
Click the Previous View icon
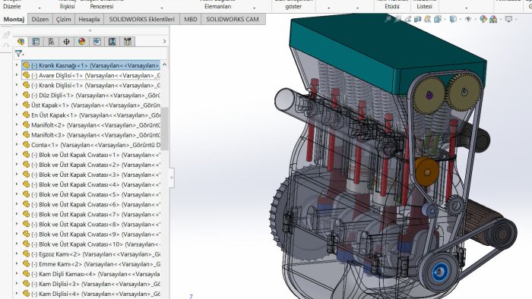tap(408, 19)
